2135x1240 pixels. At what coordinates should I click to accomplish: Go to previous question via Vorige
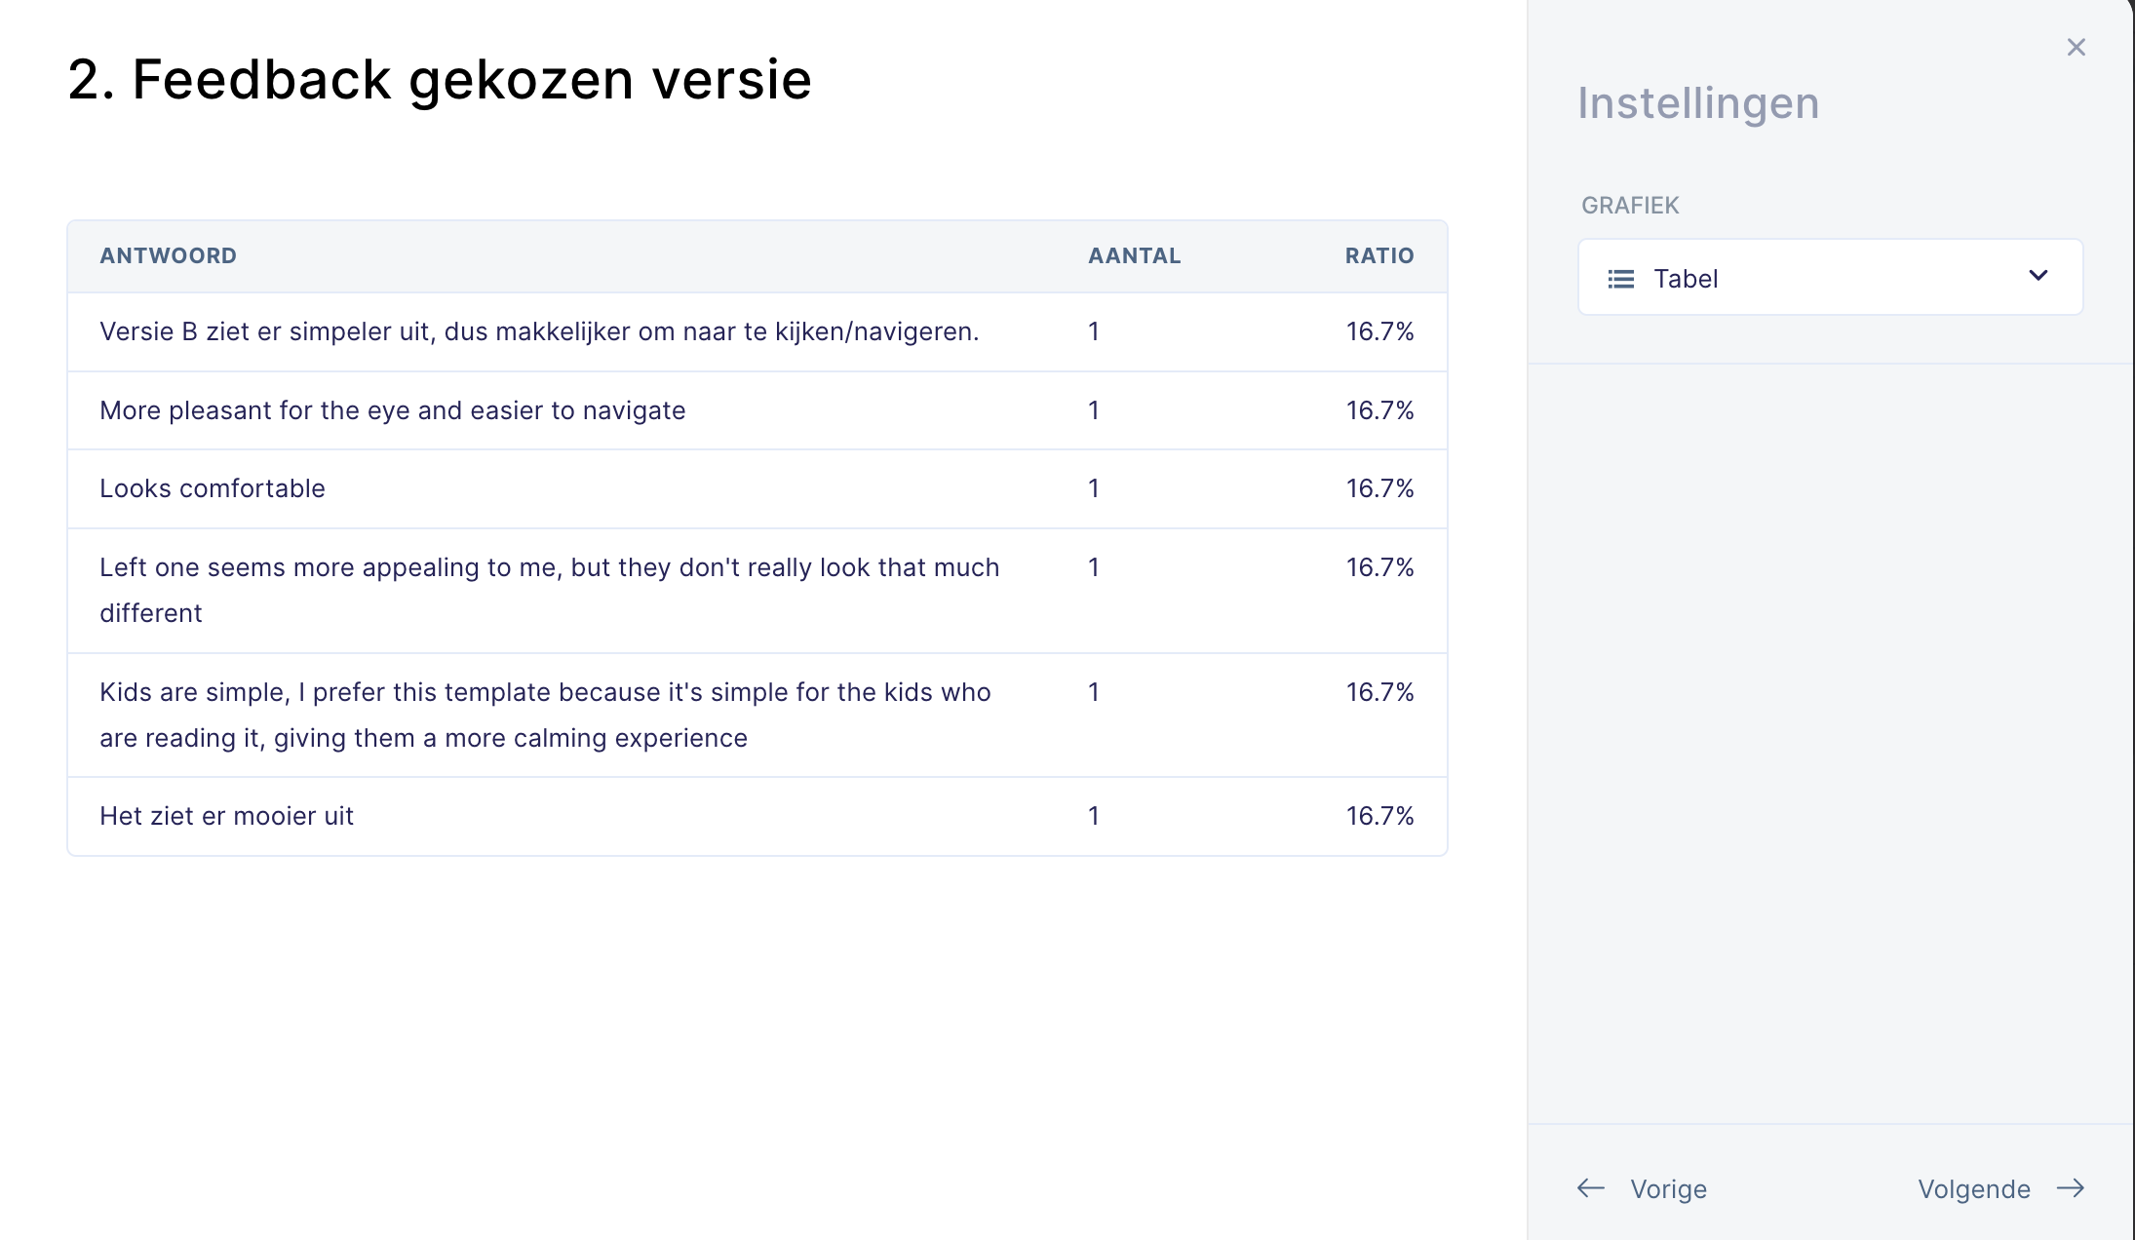1668,1189
